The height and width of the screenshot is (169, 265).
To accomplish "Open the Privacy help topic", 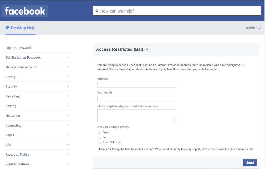I will pos(11,77).
